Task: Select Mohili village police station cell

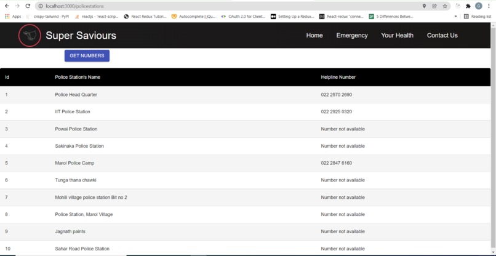Action: click(x=91, y=197)
